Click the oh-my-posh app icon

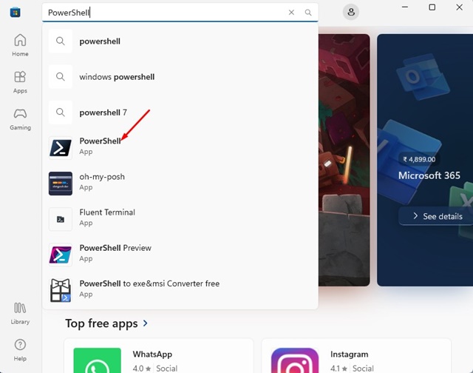(61, 184)
